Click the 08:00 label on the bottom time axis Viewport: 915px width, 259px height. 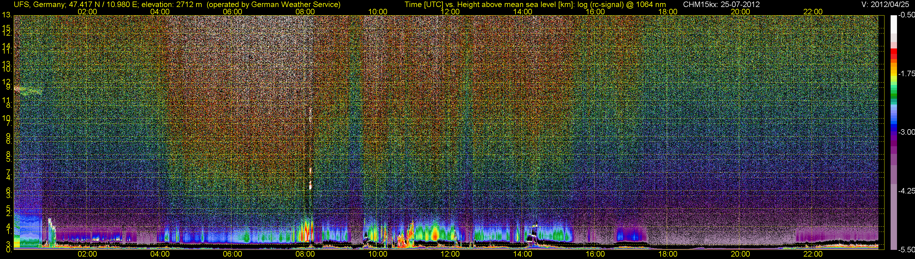[x=305, y=254]
